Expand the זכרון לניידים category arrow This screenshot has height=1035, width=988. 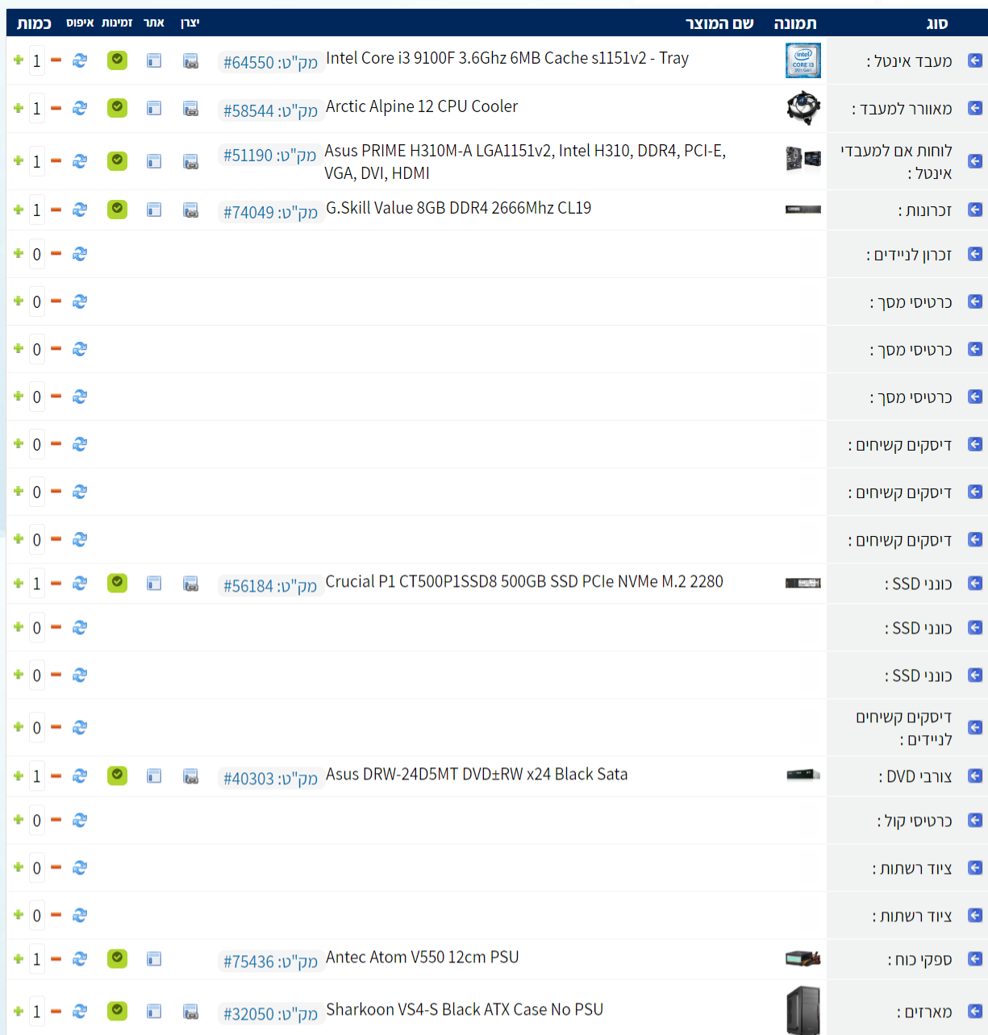pos(975,254)
